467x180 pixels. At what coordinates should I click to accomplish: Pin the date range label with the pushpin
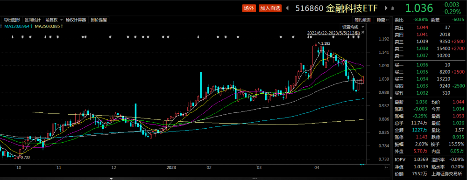click(363, 32)
